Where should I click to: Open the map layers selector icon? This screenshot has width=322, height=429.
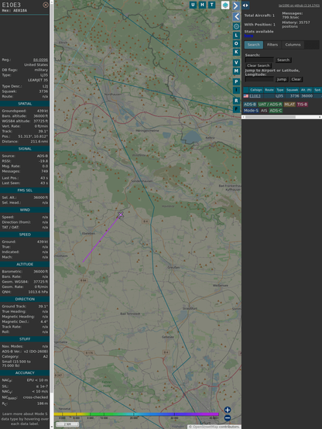225,5
